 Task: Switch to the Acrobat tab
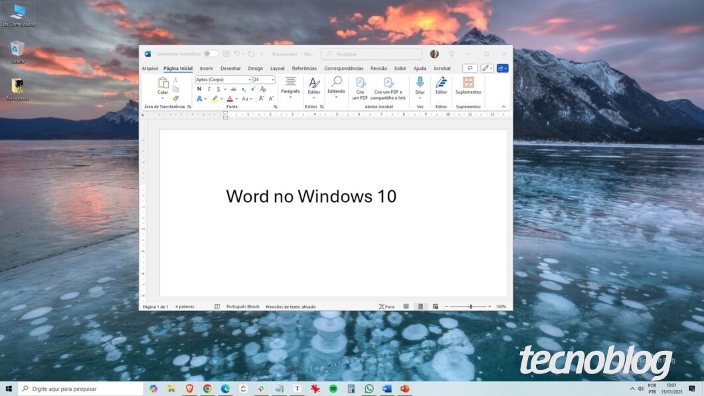442,68
